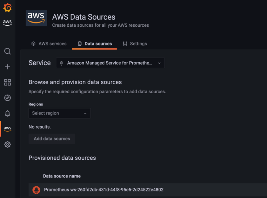The image size is (267, 198).
Task: Open the search magnifier in the sidebar
Action: point(8,51)
